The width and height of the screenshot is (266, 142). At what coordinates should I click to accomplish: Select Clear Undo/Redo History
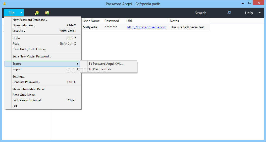(x=43, y=49)
